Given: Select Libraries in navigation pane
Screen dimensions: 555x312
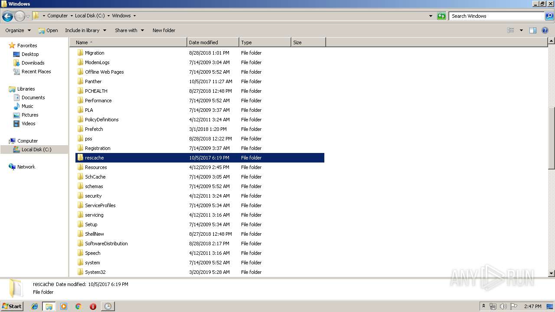Looking at the screenshot, I should coord(26,89).
